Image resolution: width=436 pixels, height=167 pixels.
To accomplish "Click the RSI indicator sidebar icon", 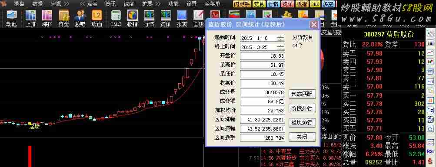I will pos(430,151).
